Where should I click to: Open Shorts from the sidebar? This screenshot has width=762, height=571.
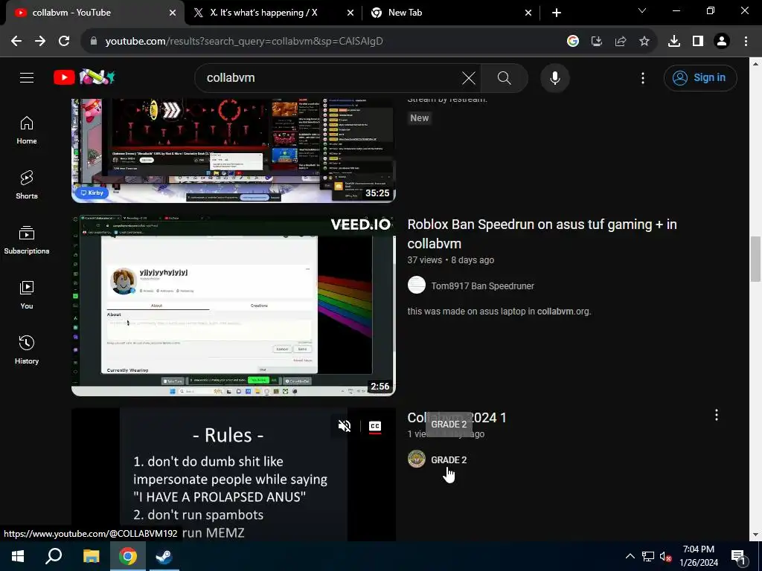(27, 185)
